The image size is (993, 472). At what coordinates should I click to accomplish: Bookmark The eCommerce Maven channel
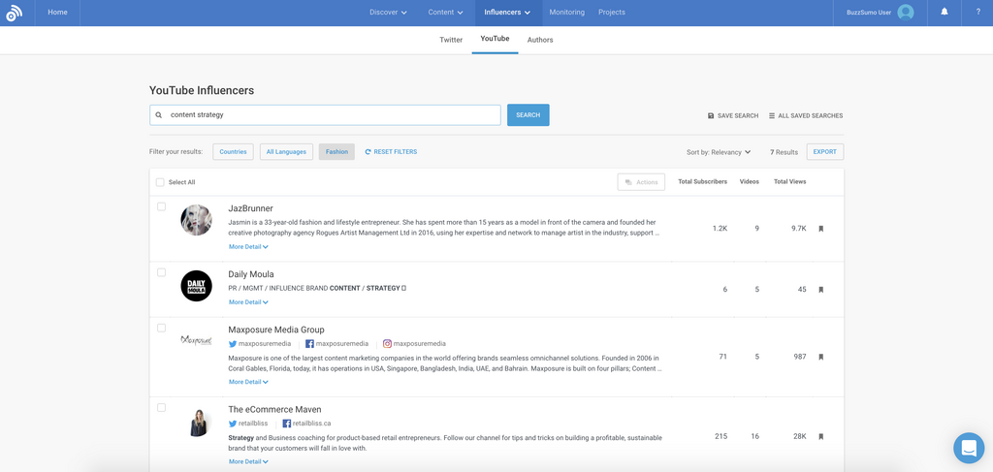point(821,437)
